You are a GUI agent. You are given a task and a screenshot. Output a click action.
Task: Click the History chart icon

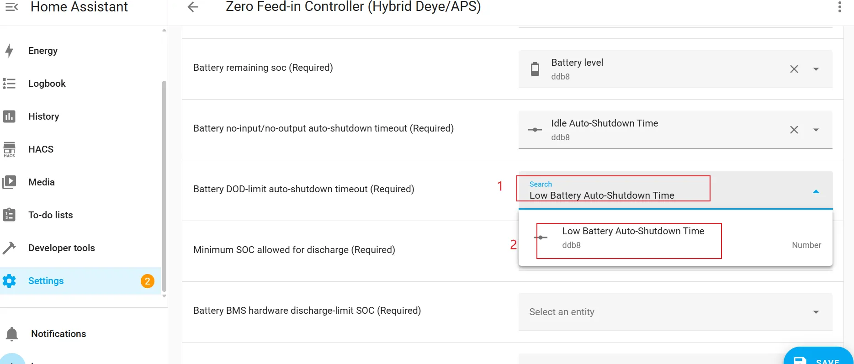(9, 116)
